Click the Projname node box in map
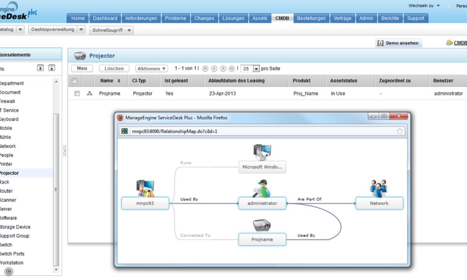This screenshot has height=280, width=467. [x=262, y=240]
